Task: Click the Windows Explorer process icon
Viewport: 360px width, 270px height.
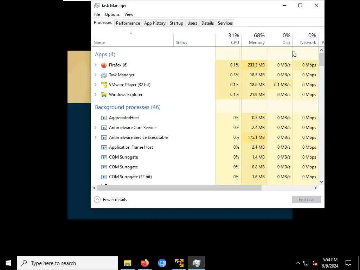Action: [x=104, y=95]
